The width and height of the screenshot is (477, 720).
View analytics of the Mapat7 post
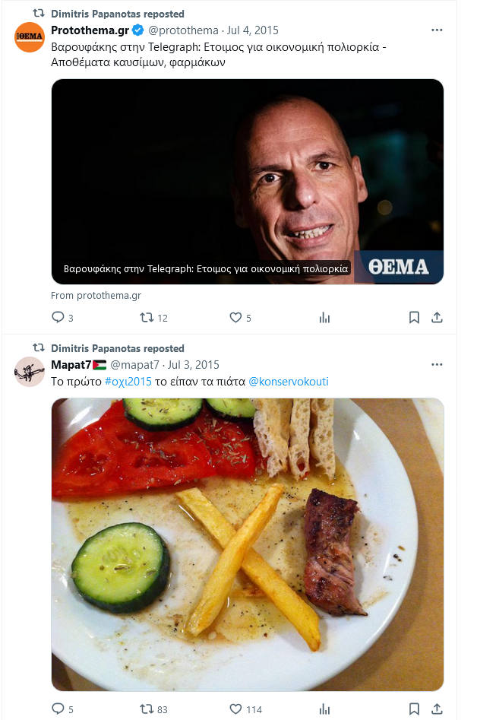pos(325,709)
